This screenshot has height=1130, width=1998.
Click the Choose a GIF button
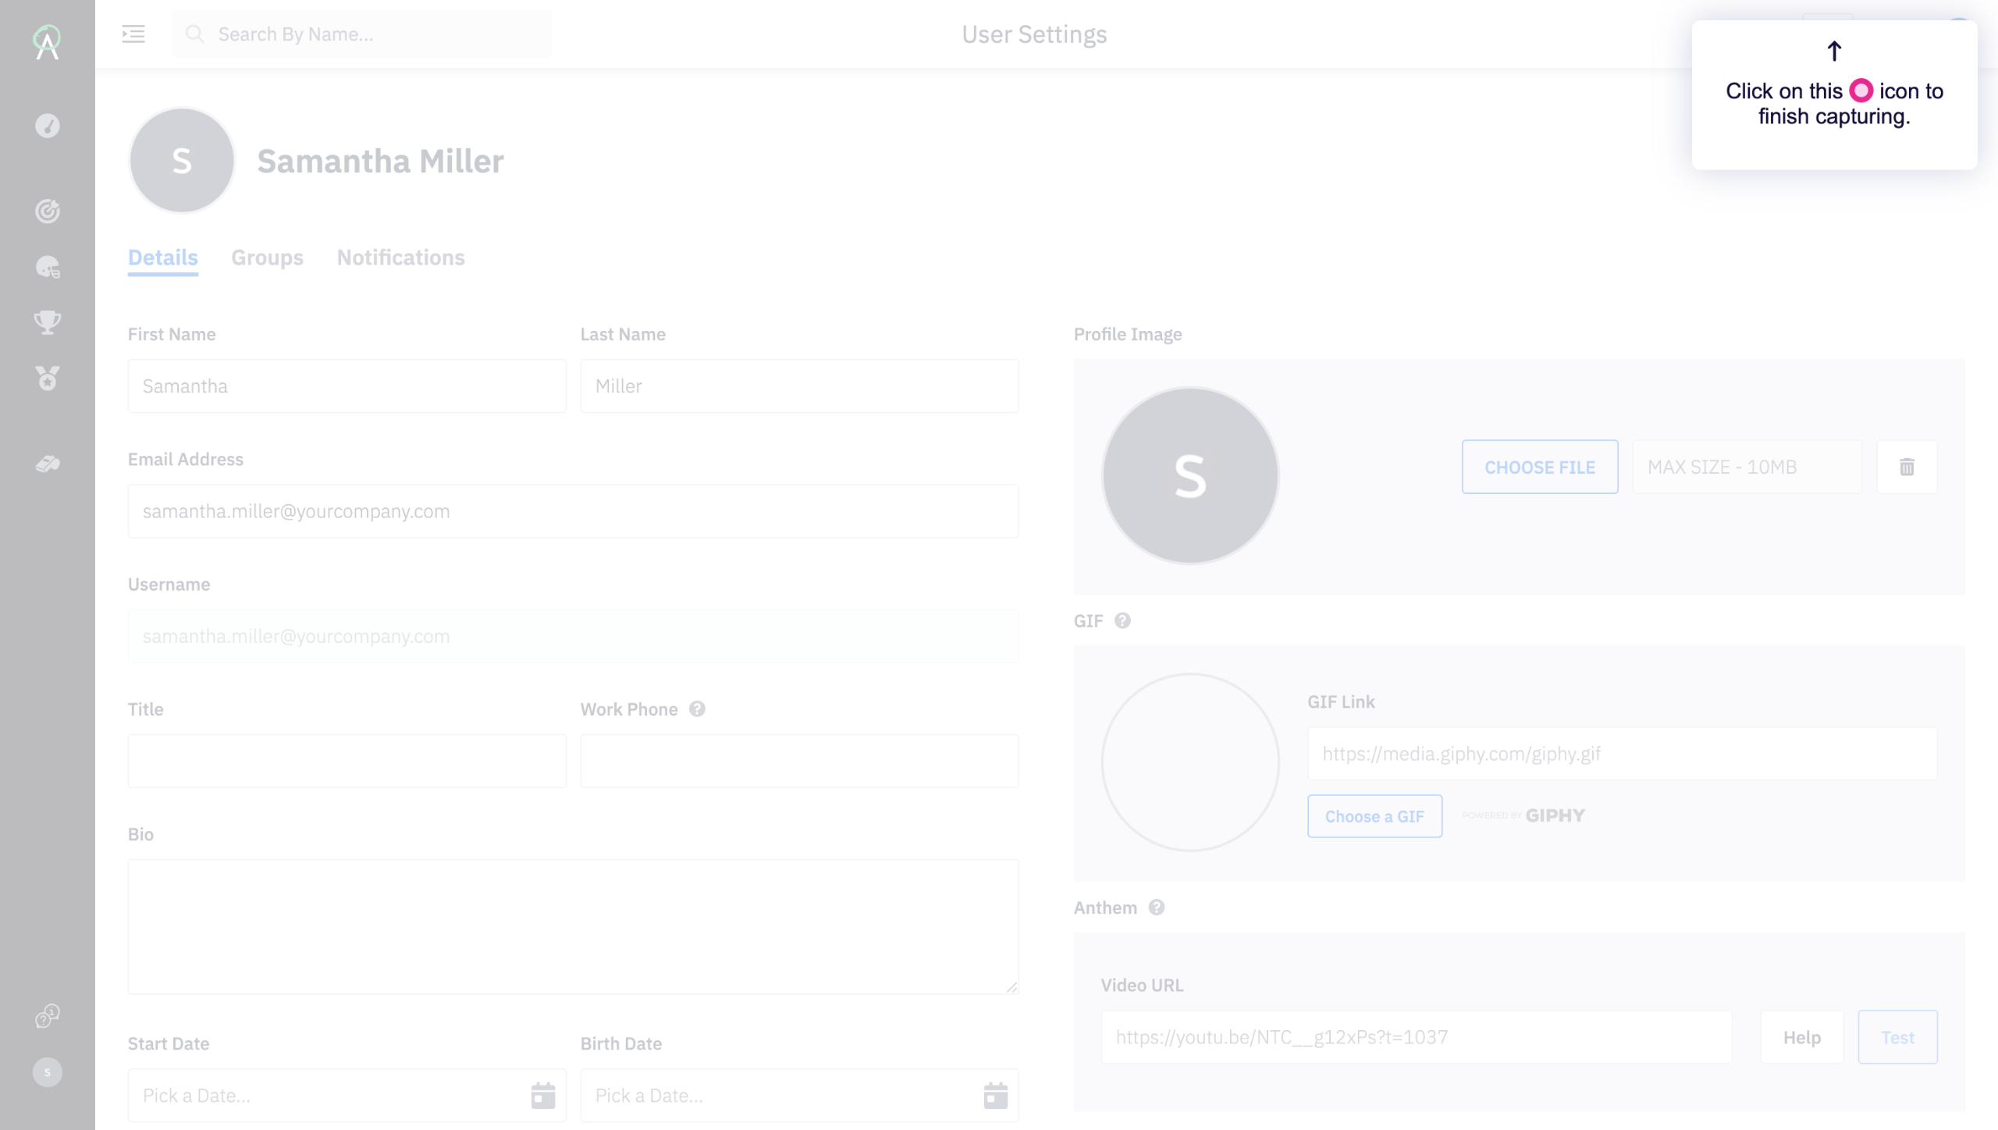pos(1374,816)
